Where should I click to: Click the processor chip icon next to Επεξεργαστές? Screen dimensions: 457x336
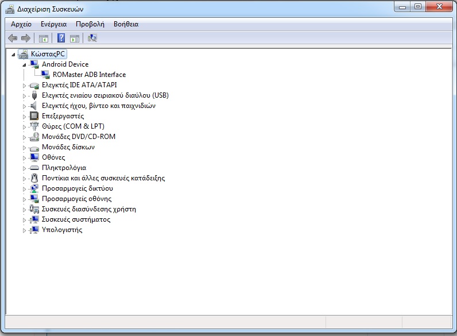pos(34,116)
